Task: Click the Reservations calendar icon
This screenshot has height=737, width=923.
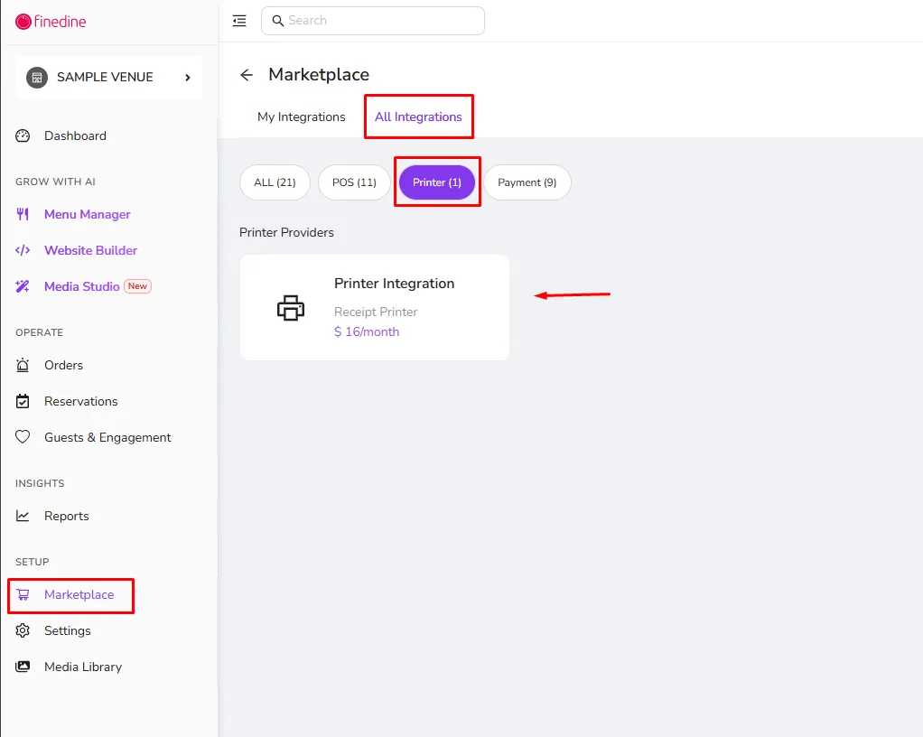Action: (x=23, y=401)
